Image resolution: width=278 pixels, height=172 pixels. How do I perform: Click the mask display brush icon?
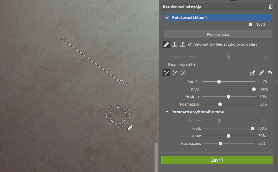pos(253,73)
